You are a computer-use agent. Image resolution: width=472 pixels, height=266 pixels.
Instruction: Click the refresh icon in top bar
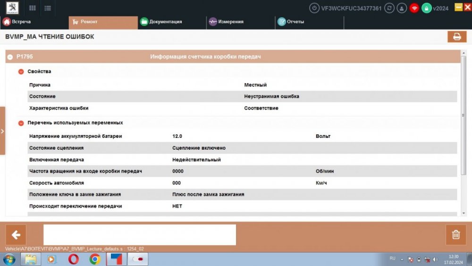pos(389,8)
